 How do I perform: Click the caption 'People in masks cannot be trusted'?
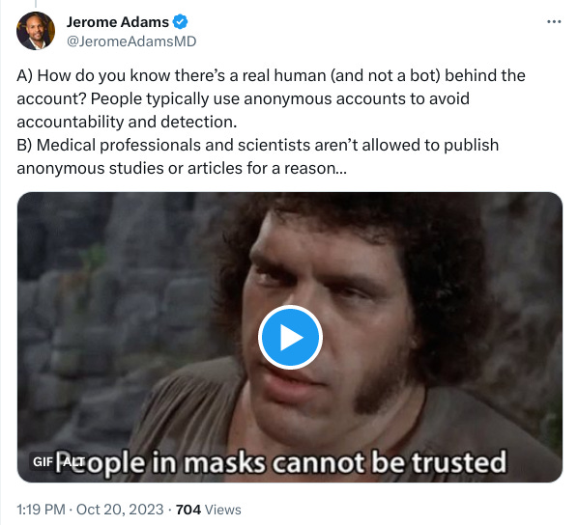[281, 462]
